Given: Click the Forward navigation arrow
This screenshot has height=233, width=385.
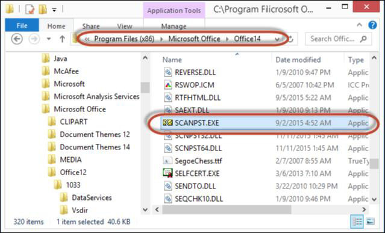Looking at the screenshot, I should click(34, 39).
